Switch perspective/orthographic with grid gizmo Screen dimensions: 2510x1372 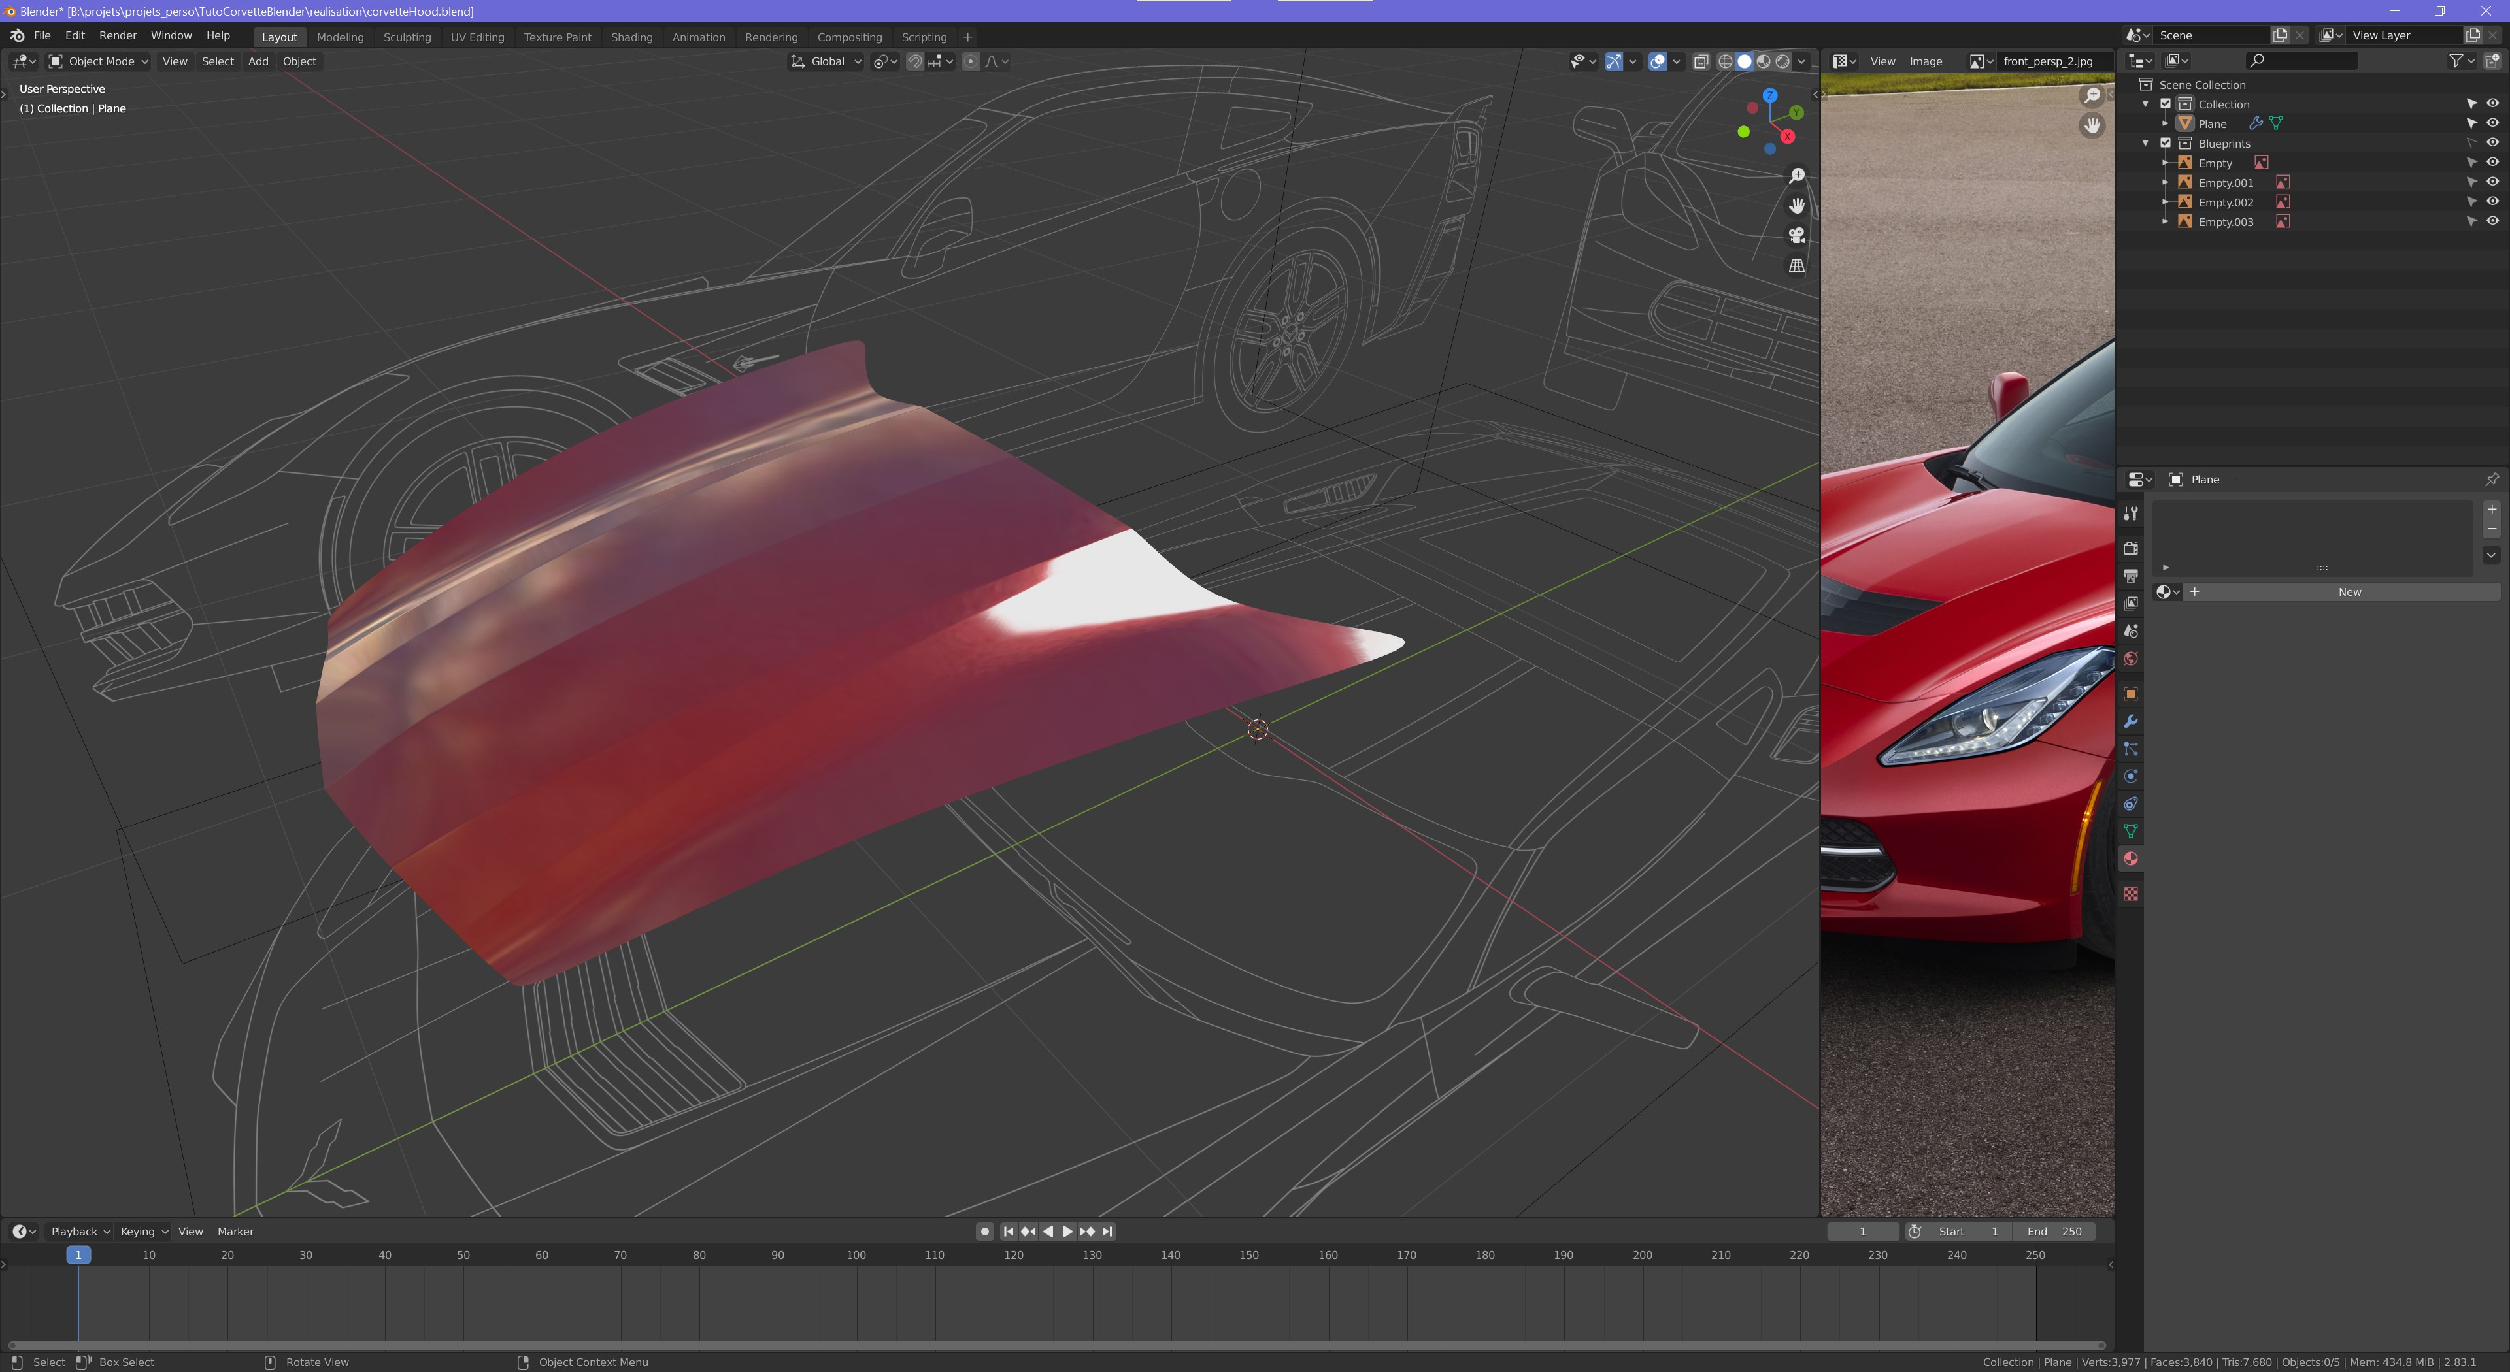point(1797,266)
